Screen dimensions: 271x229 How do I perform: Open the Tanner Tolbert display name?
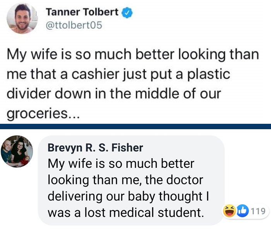point(82,12)
